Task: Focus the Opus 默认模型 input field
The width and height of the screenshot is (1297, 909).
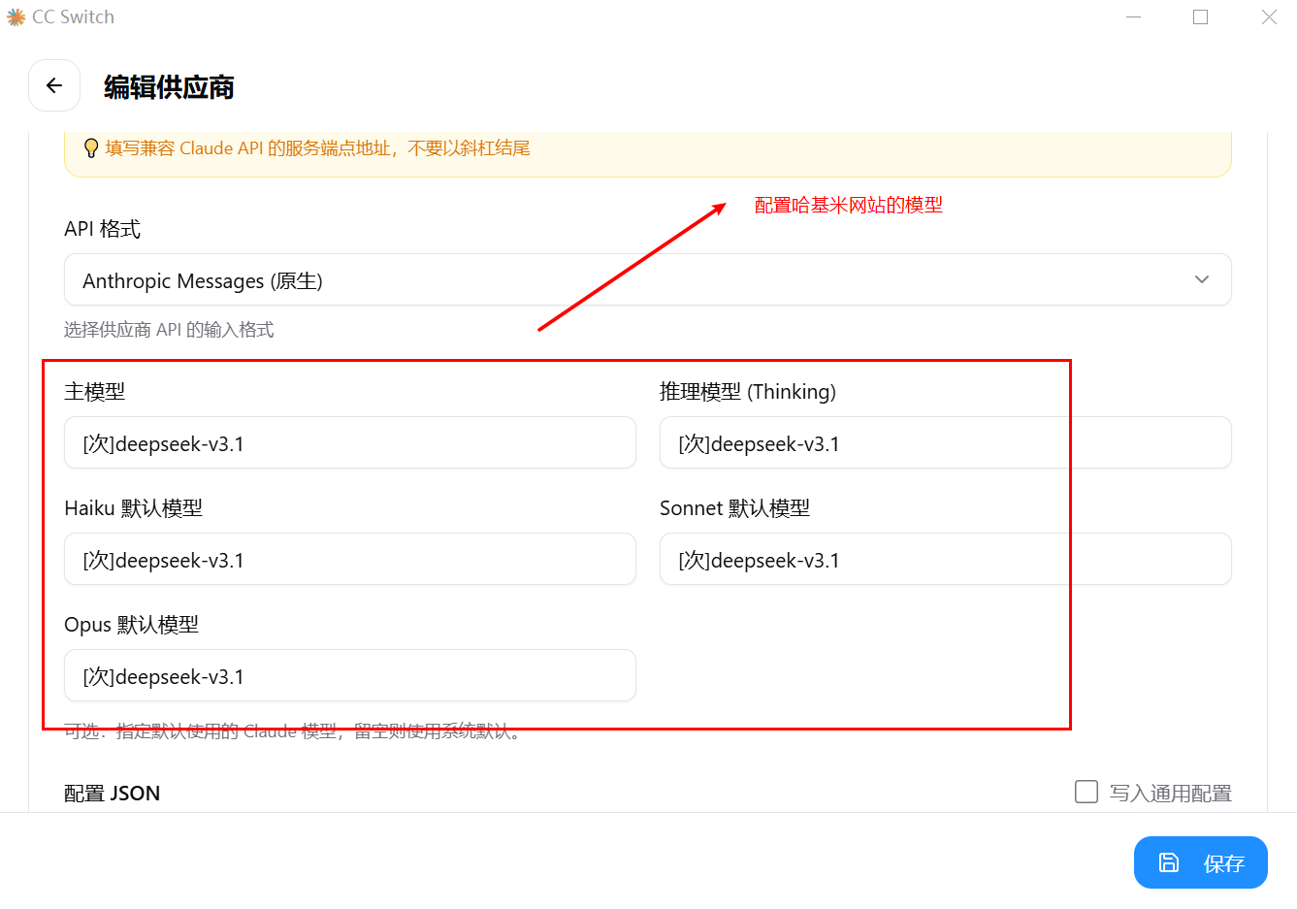Action: pyautogui.click(x=350, y=675)
